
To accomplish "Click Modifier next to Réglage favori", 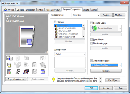I will point(119,15).
